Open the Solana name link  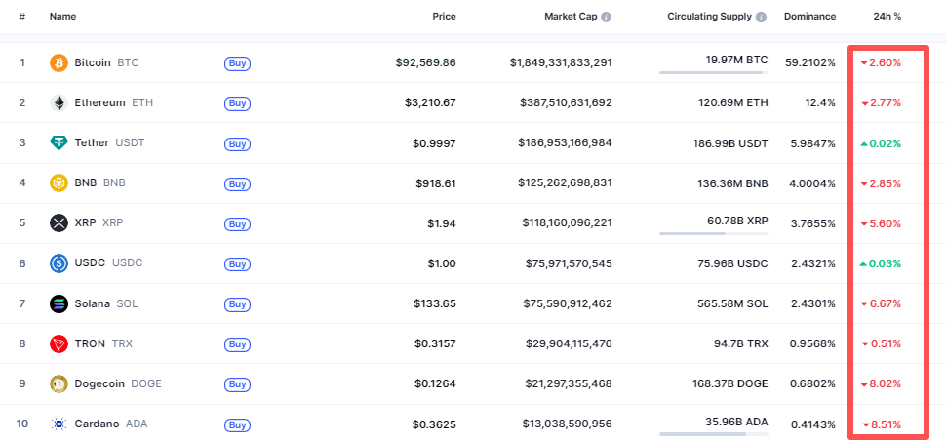[94, 303]
